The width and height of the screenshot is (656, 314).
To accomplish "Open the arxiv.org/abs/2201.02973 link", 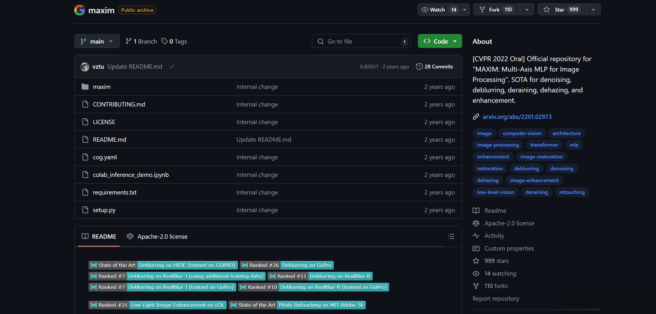I will pos(517,117).
